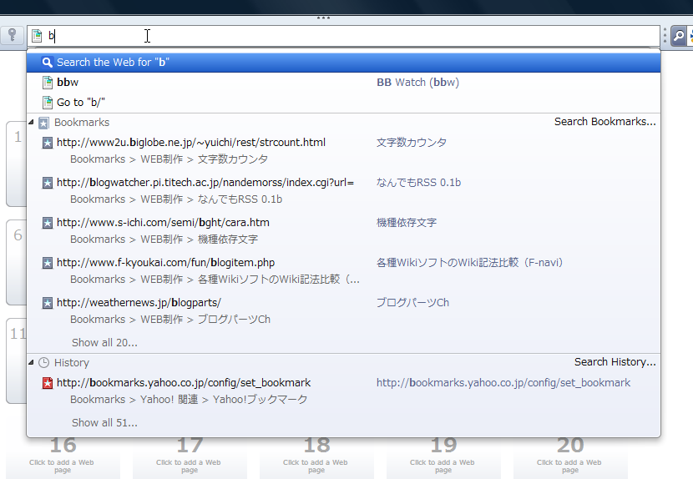693x479 pixels.
Task: Click path 'Bookmarks > WEB制作 > 機種依存文字'
Action: point(164,239)
